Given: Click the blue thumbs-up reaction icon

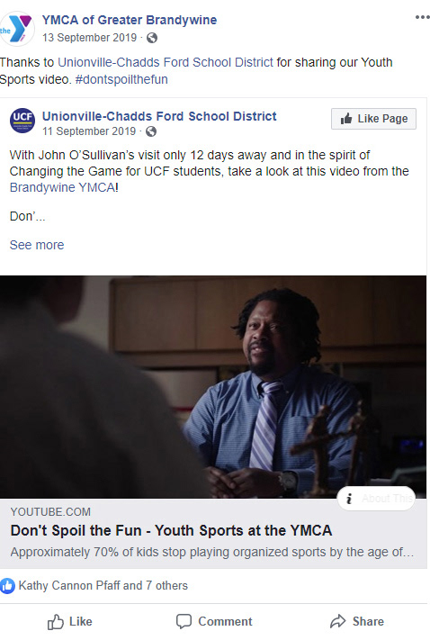Looking at the screenshot, I should 7,586.
